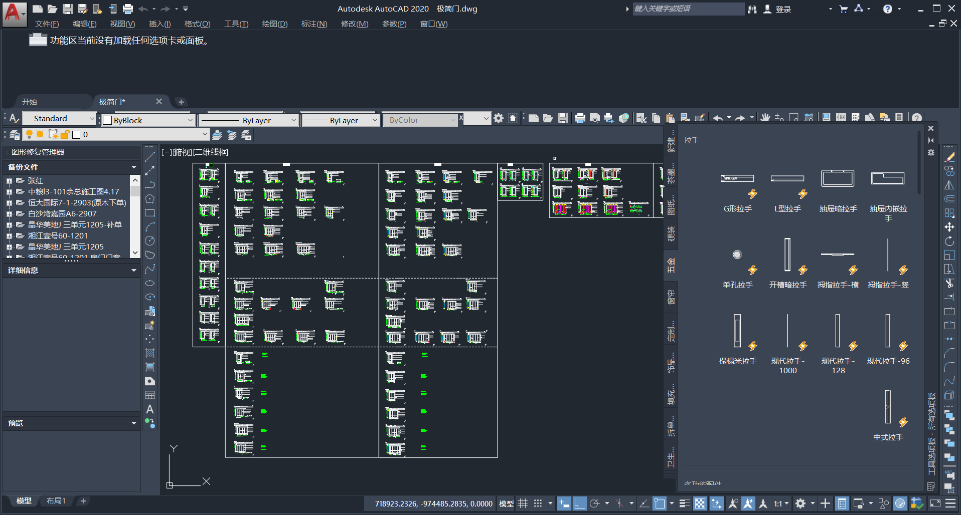
Task: Click the 模型 button in status bar
Action: pyautogui.click(x=506, y=503)
